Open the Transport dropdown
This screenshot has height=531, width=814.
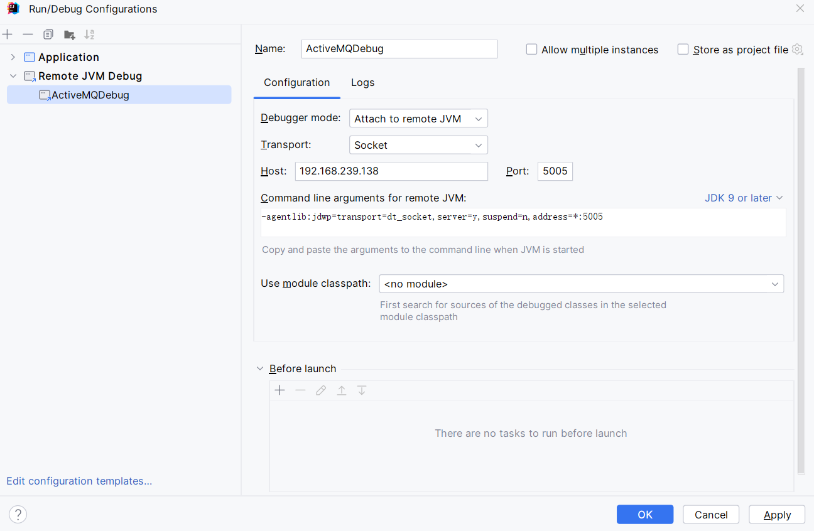point(418,145)
